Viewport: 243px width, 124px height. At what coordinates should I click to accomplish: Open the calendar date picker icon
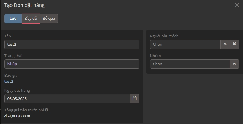(x=135, y=99)
